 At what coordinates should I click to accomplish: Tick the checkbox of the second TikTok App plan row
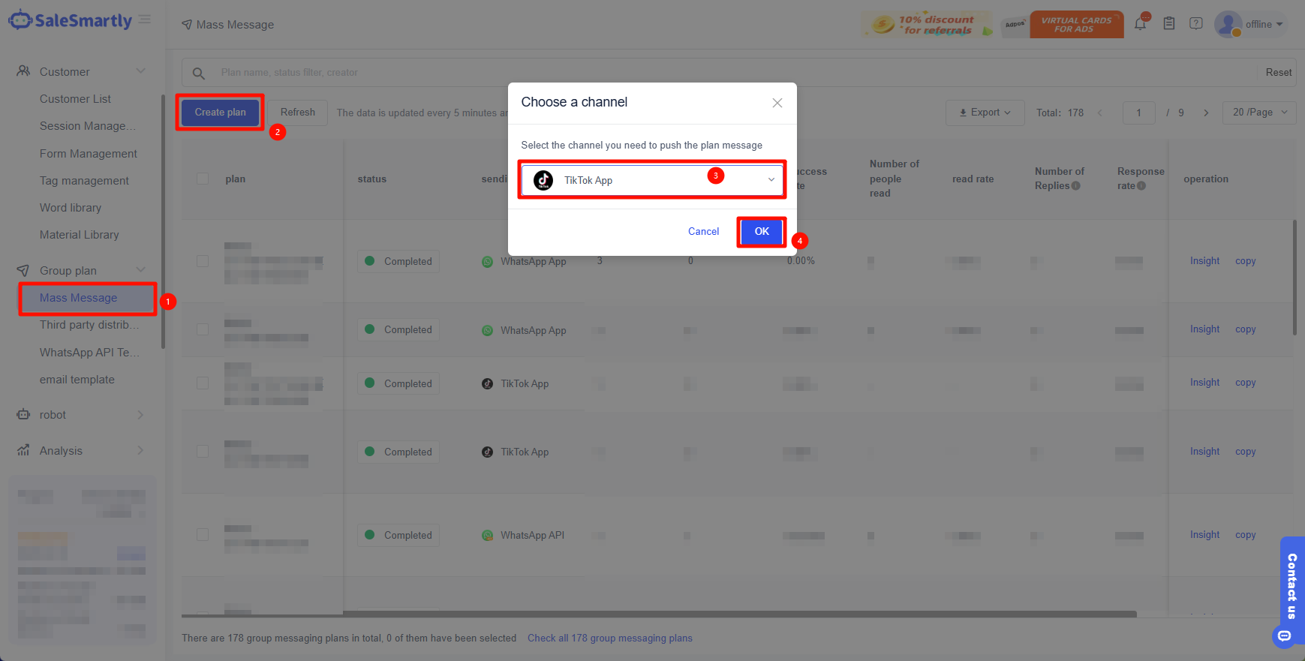[203, 452]
